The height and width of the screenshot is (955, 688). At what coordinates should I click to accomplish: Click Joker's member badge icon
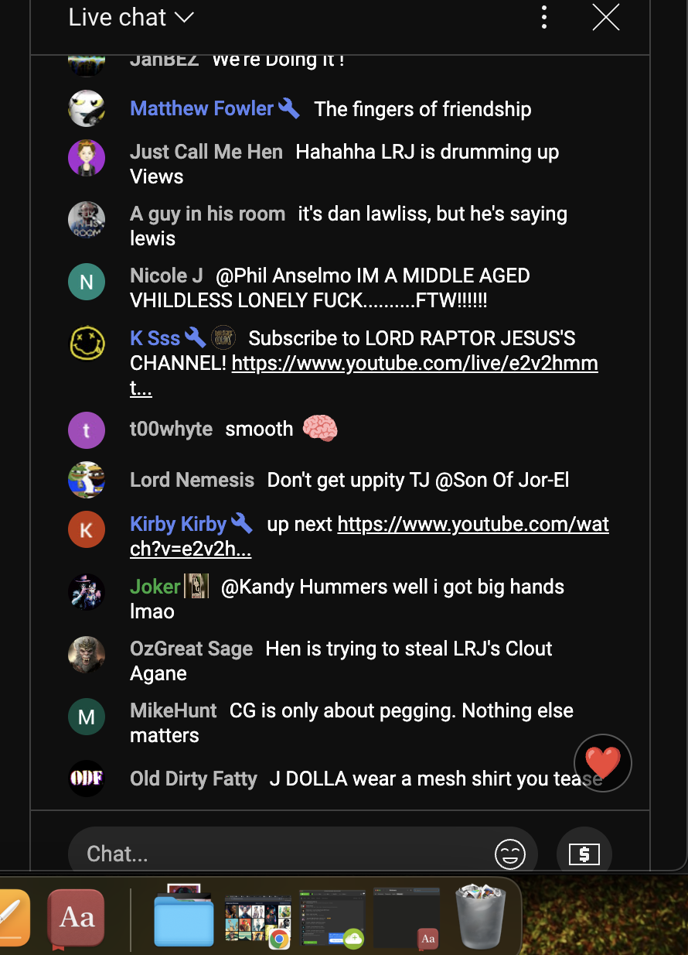coord(196,587)
